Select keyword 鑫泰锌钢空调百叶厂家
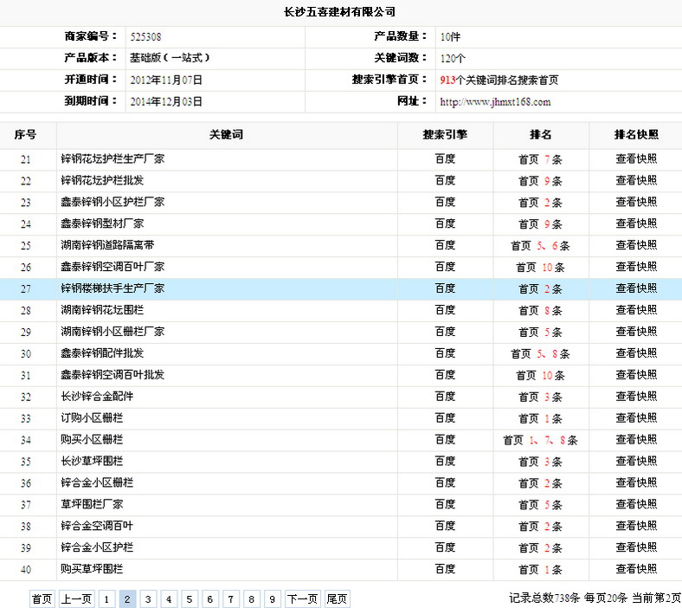Viewport: 682px width, 608px height. 113,267
